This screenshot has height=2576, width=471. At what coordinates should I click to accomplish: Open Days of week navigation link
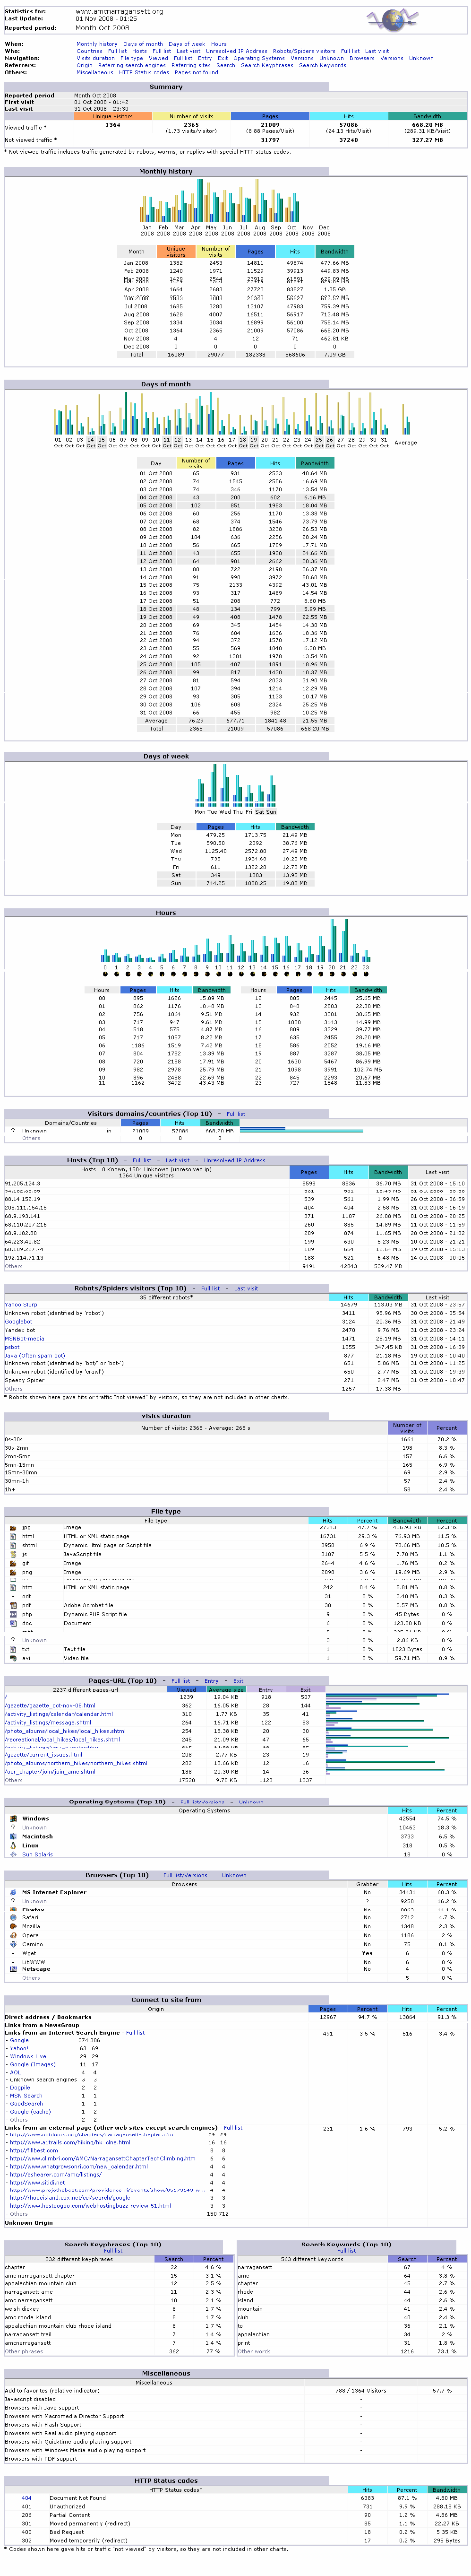point(186,44)
